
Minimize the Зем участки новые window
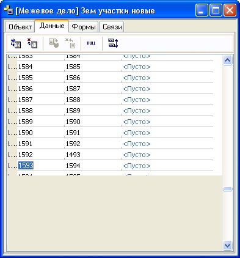coord(202,10)
